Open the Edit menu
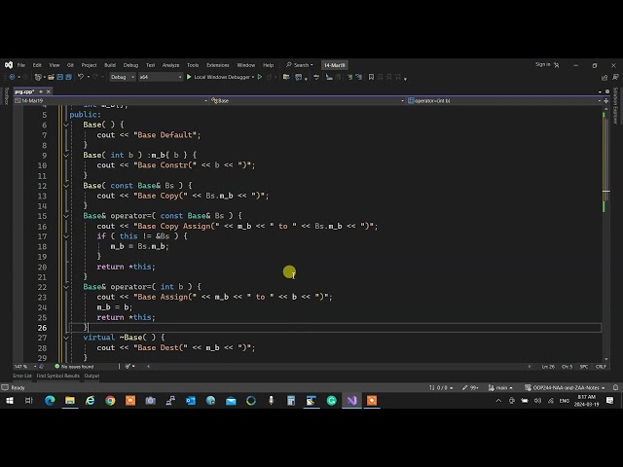The image size is (623, 467). point(37,65)
